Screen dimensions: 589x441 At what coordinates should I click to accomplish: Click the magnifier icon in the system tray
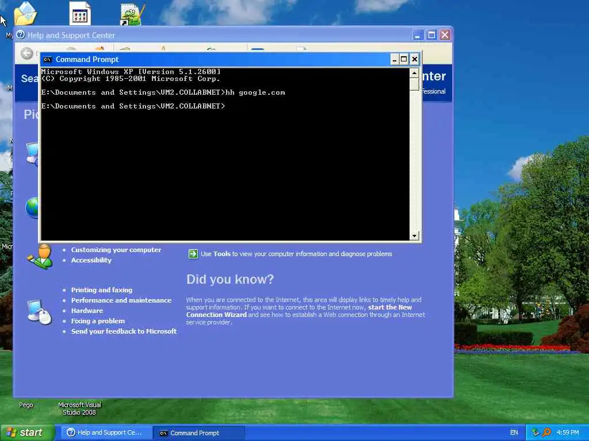[x=546, y=432]
